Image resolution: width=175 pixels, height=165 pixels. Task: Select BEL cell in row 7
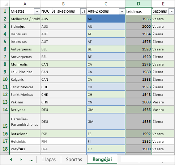click(63, 57)
